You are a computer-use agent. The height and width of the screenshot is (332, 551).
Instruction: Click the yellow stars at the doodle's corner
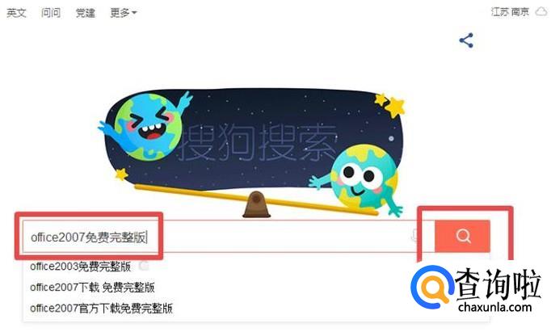[390, 104]
